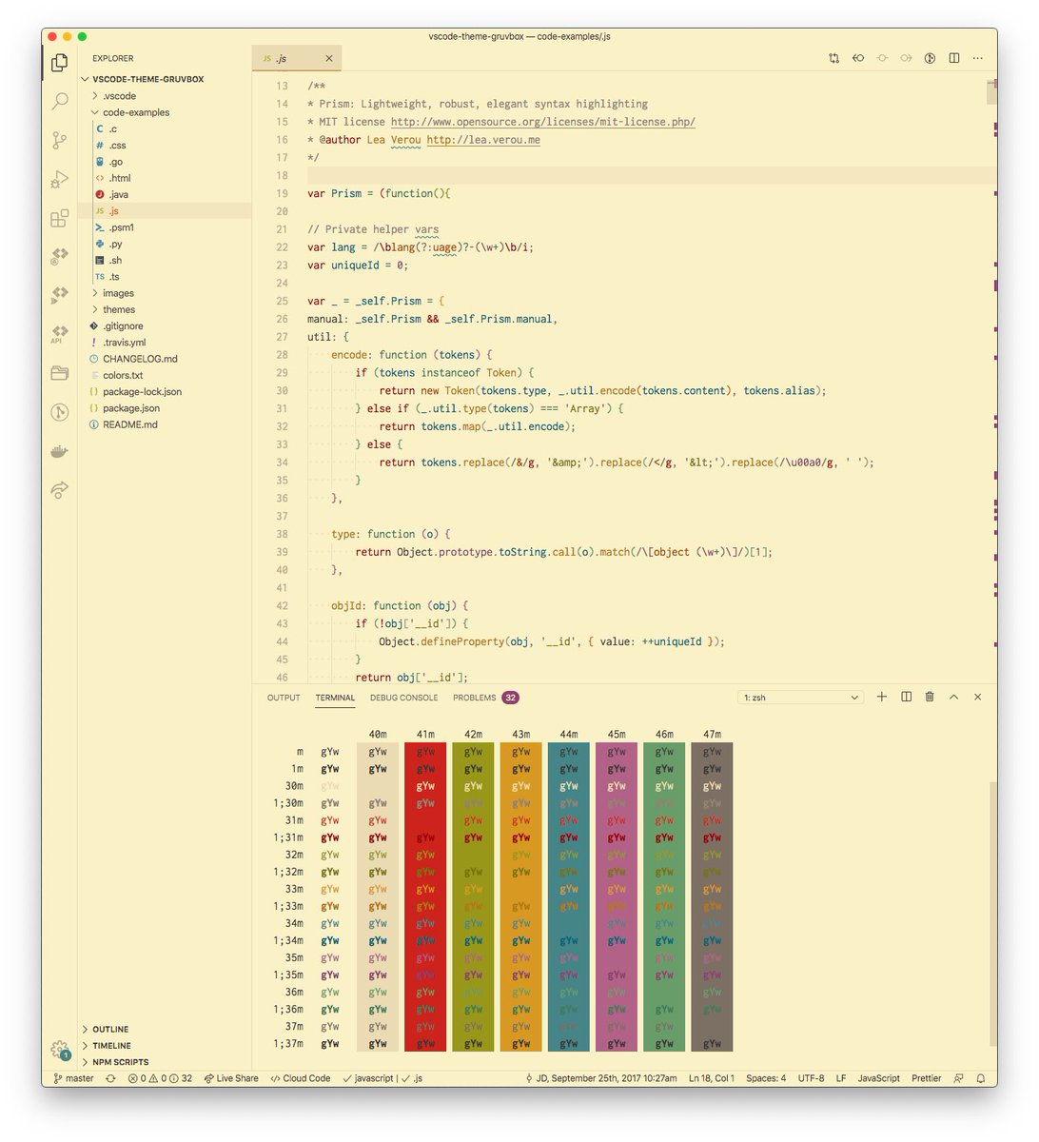Open the terminal selector '1: zsh' dropdown
The width and height of the screenshot is (1039, 1142).
point(801,698)
